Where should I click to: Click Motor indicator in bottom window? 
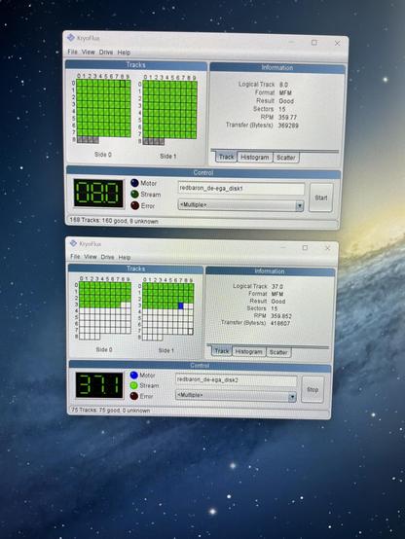coord(133,375)
